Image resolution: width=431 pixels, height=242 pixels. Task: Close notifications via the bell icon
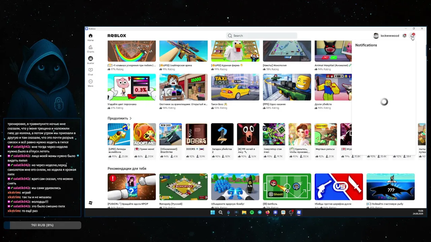pyautogui.click(x=412, y=36)
